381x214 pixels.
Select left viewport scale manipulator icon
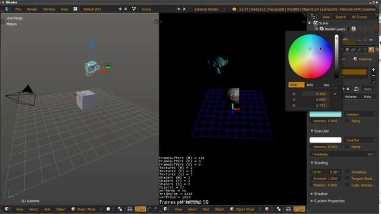(x=155, y=209)
